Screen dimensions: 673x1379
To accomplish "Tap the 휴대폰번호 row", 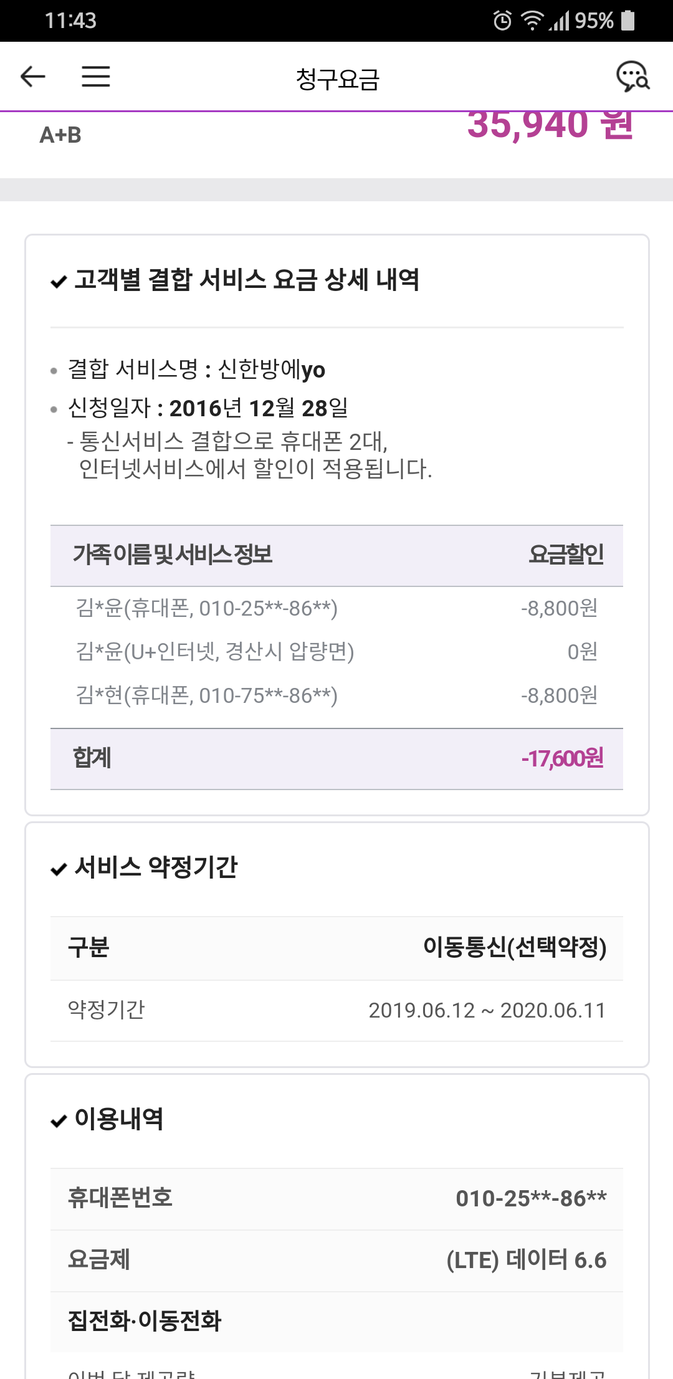I will tap(336, 1198).
